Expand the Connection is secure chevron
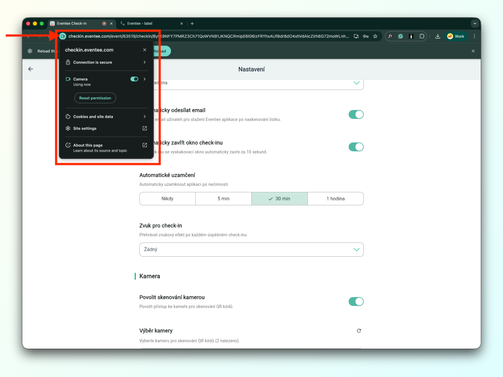This screenshot has height=377, width=503. (x=145, y=62)
